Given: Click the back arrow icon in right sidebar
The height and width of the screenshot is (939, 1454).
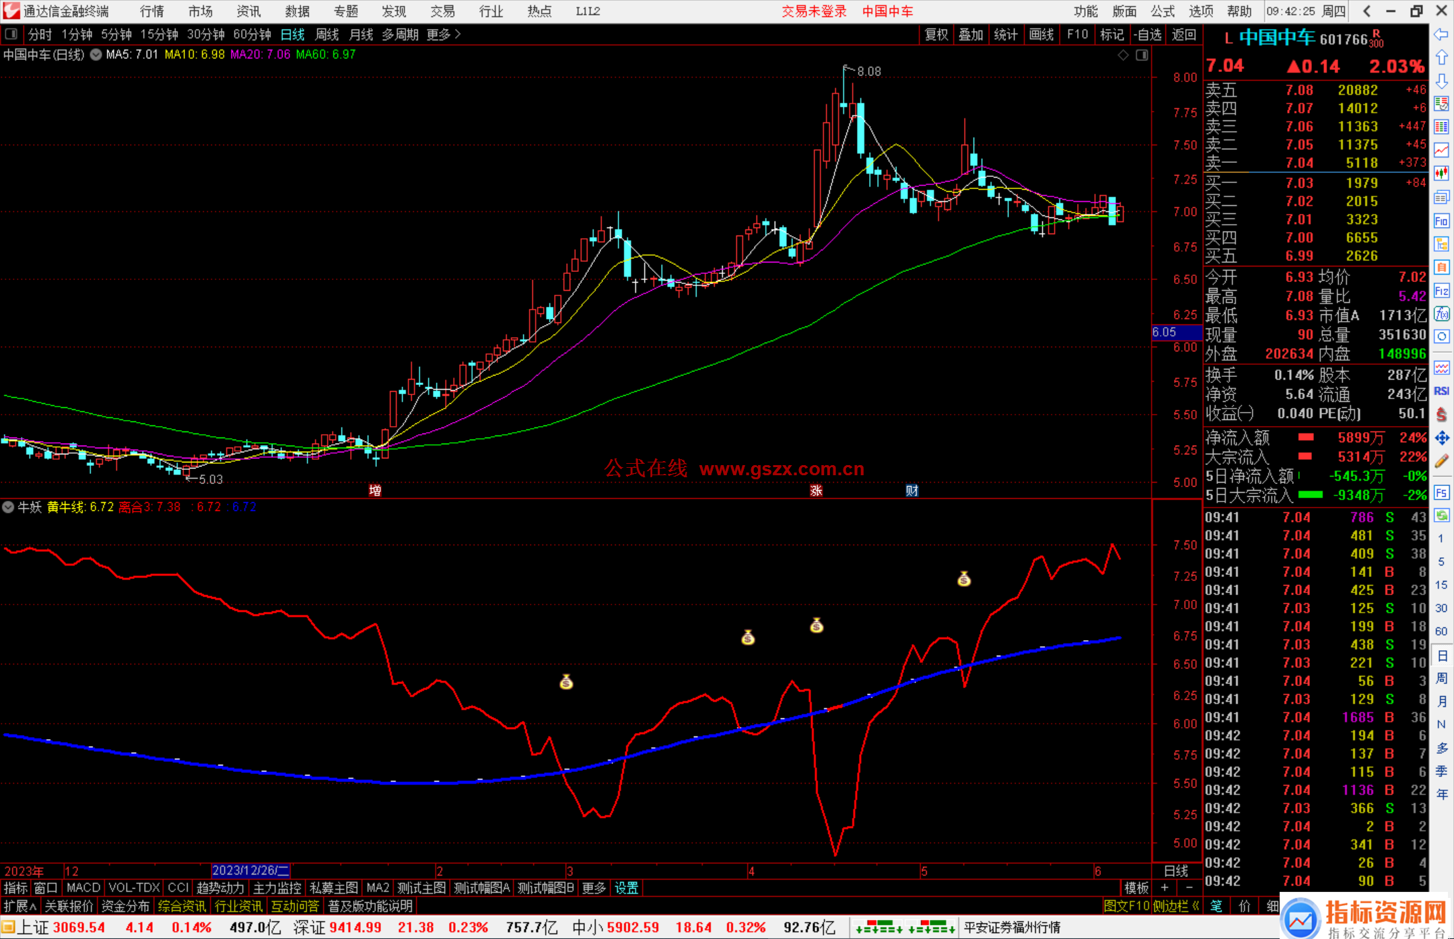Looking at the screenshot, I should [x=1441, y=34].
